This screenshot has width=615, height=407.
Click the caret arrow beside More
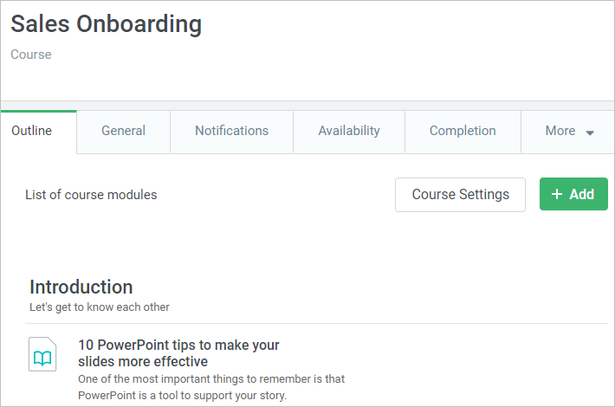click(x=590, y=132)
